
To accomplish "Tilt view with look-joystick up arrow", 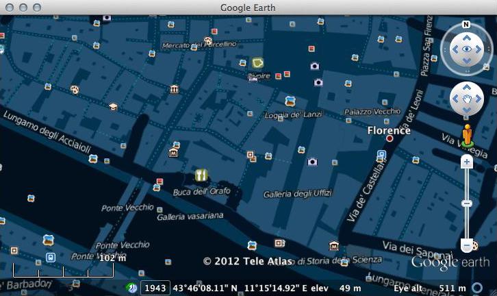I will coord(467,38).
